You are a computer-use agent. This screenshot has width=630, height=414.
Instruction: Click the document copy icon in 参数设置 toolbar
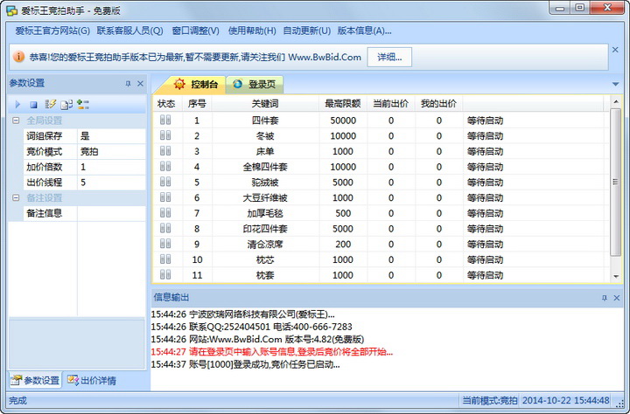(66, 105)
